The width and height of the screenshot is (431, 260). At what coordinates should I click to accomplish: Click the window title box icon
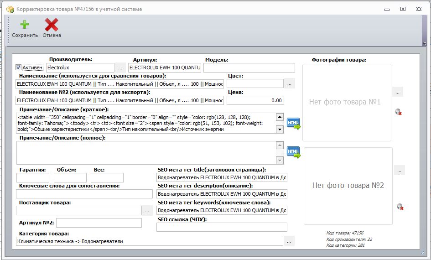coord(10,9)
